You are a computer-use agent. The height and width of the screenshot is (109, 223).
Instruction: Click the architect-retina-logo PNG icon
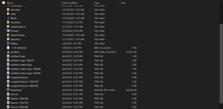point(8,65)
